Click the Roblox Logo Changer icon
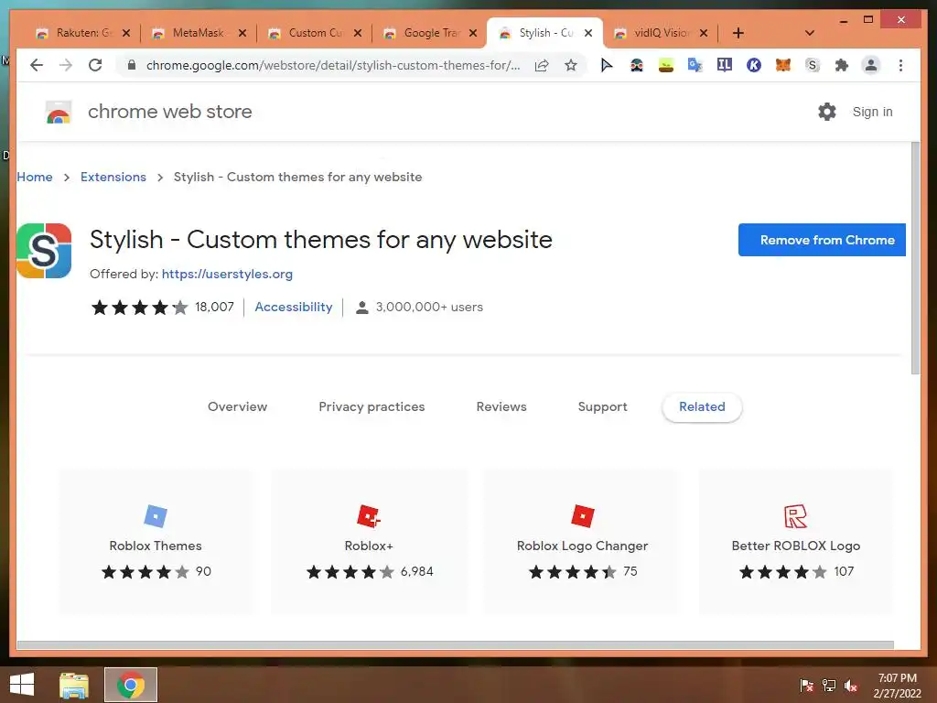The width and height of the screenshot is (937, 703). [583, 516]
